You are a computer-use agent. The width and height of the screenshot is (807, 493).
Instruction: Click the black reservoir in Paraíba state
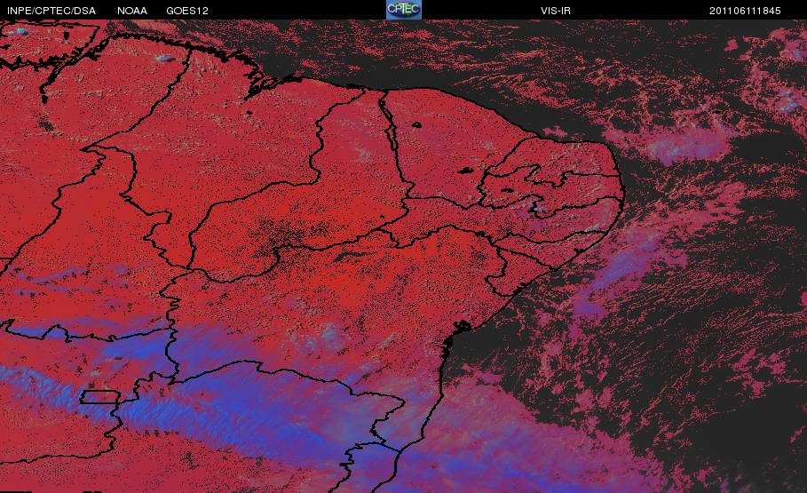coord(507,189)
